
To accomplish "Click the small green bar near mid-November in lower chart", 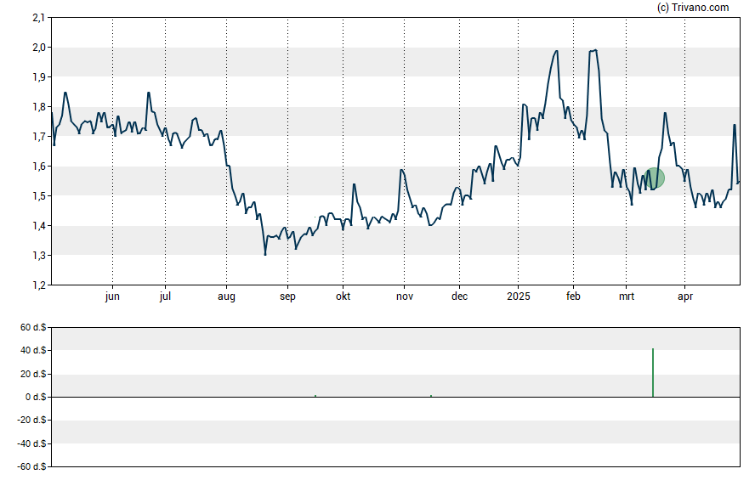I will 431,396.
